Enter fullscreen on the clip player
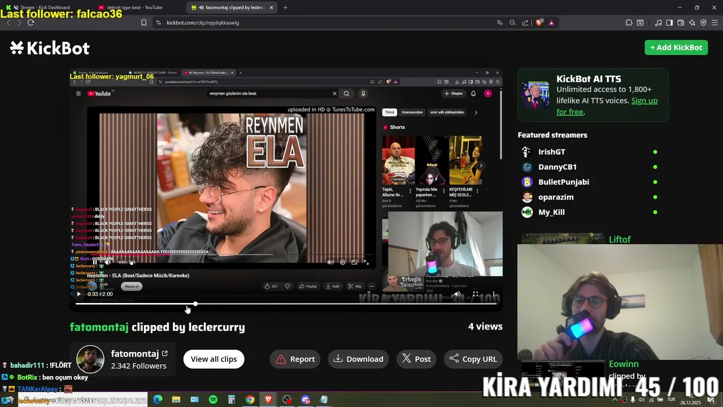Image resolution: width=723 pixels, height=407 pixels. tap(476, 294)
